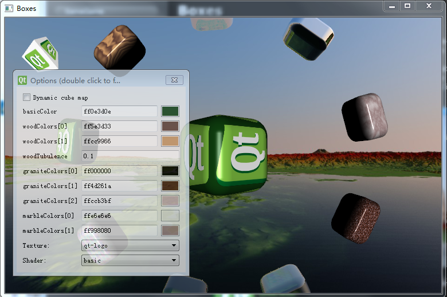Click the marbleColors[1] hex input field
The image size is (447, 297).
(x=119, y=230)
